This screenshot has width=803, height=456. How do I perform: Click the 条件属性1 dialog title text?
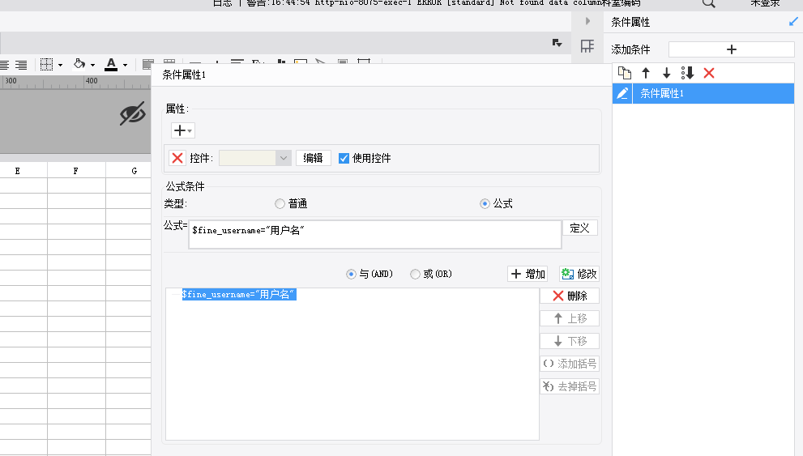tap(185, 75)
